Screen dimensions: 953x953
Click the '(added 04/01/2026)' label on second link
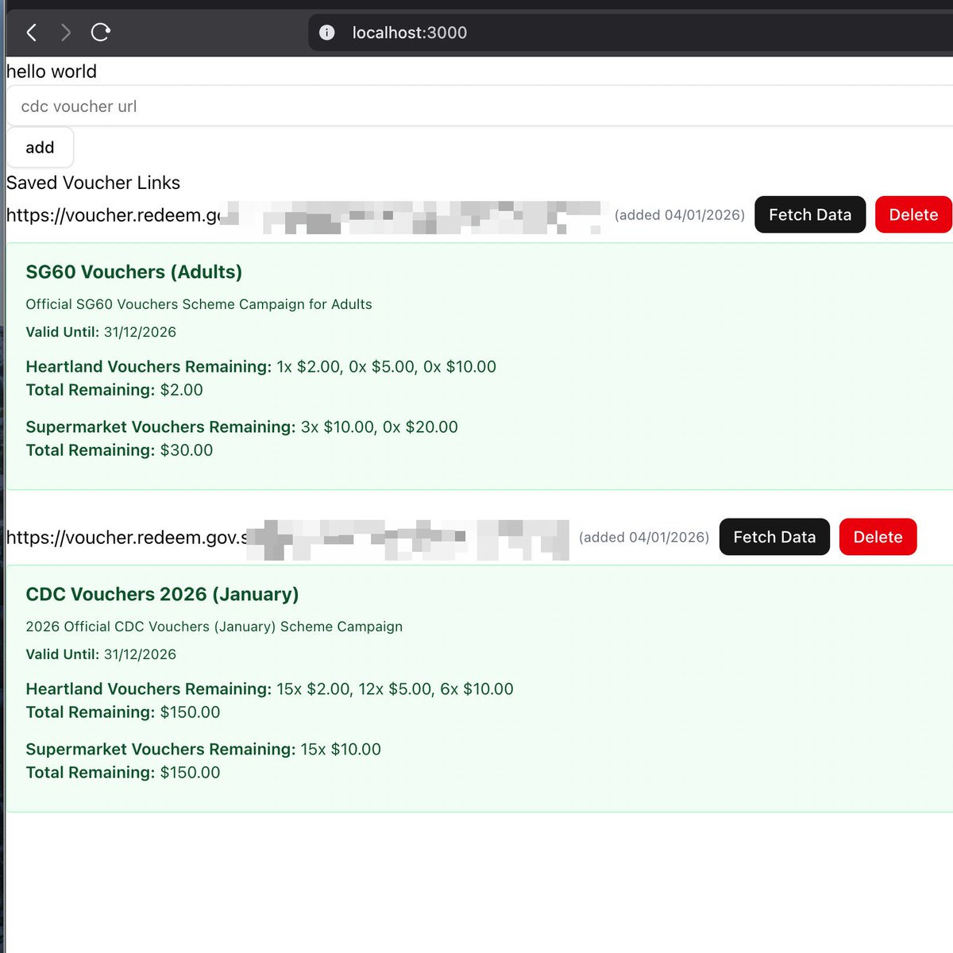(644, 538)
